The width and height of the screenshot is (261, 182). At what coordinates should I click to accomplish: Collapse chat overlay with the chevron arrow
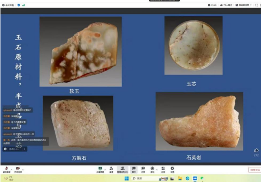coord(25,149)
